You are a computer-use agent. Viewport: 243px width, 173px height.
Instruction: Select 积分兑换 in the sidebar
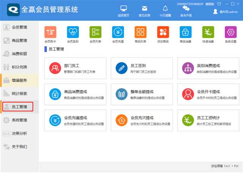[19, 67]
